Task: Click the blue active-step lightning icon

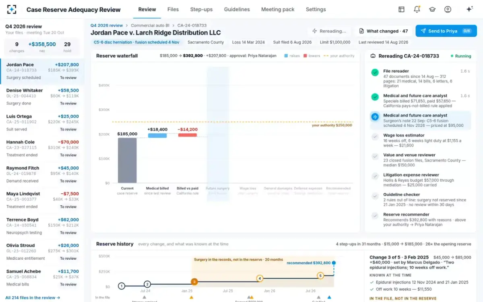Action: pos(375,117)
